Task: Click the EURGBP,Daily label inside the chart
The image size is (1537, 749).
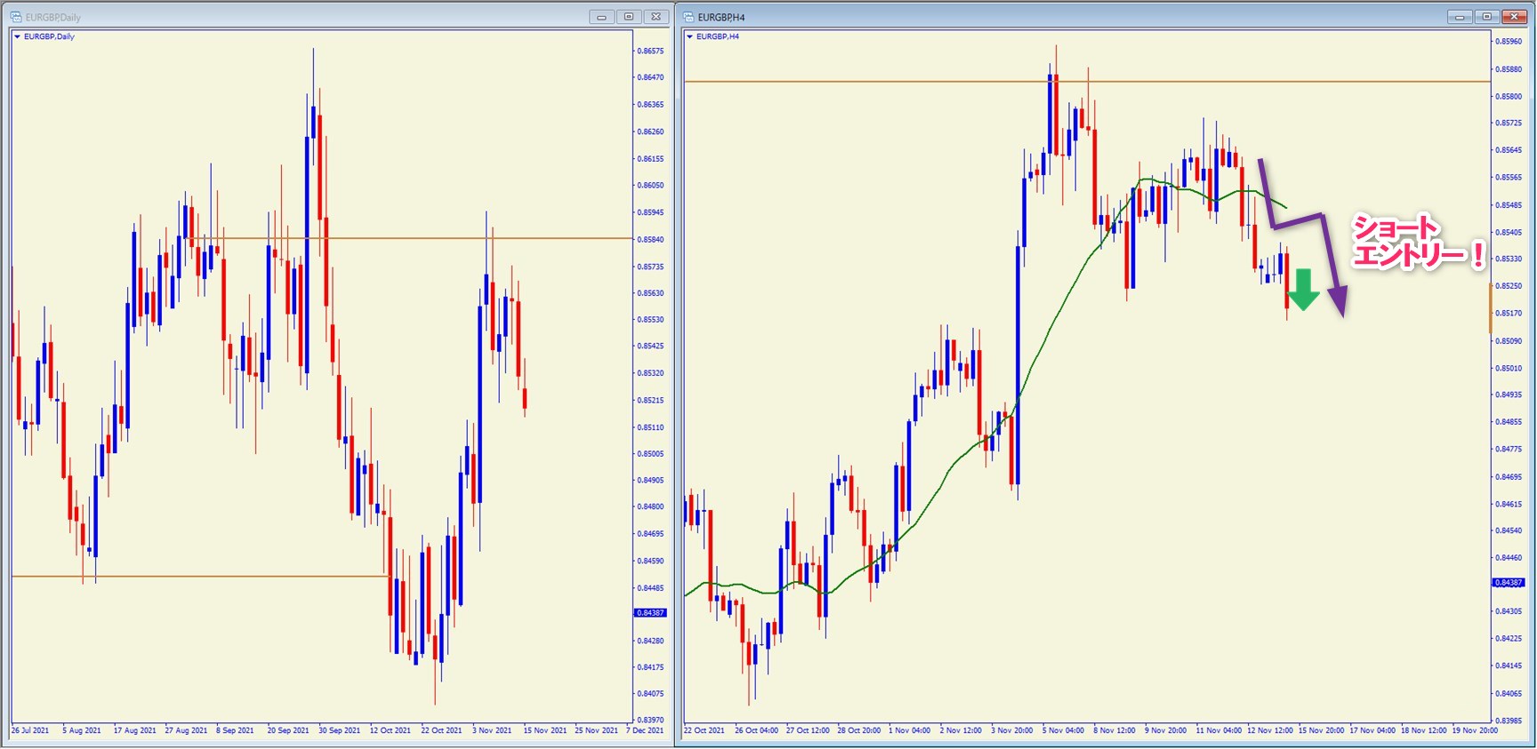Action: coord(49,36)
